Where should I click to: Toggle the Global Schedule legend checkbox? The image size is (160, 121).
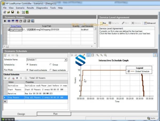tap(129, 71)
